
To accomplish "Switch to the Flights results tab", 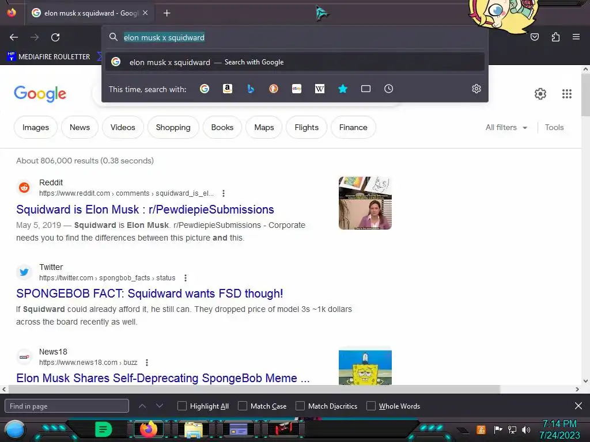I will point(307,127).
